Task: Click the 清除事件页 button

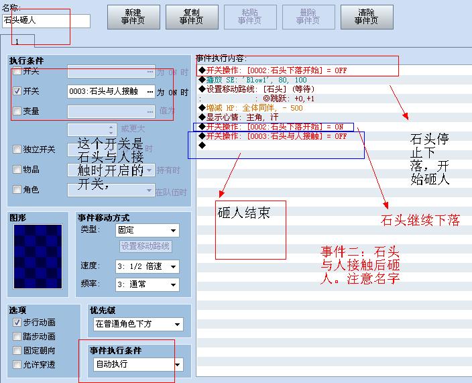Action: [367, 17]
